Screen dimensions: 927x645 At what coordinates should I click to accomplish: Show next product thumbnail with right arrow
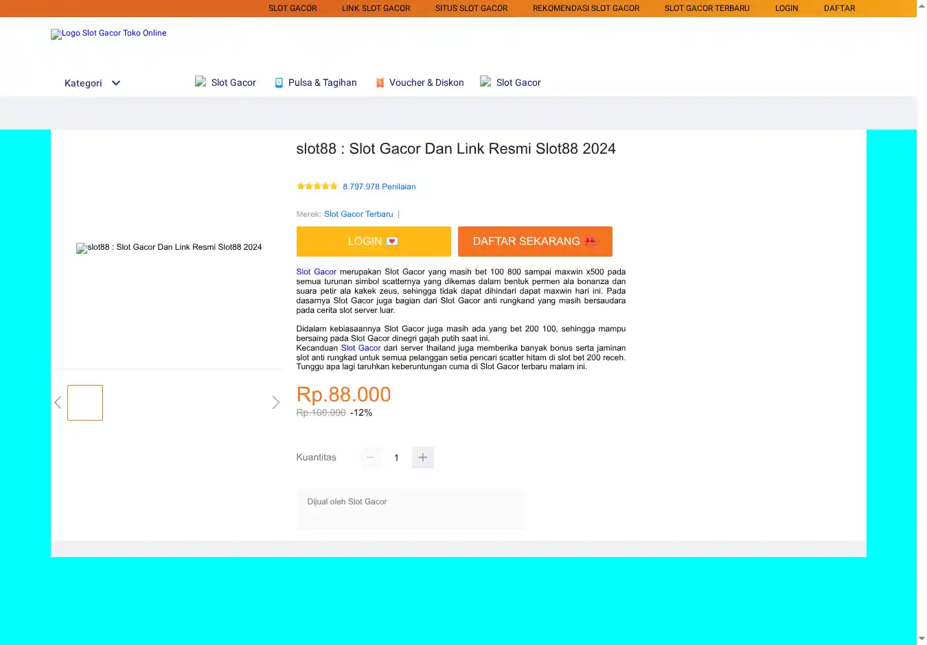275,403
